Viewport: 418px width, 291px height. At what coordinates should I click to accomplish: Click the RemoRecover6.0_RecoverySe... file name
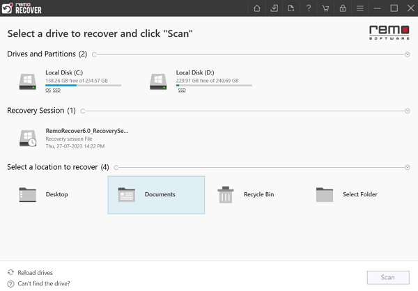pyautogui.click(x=87, y=131)
